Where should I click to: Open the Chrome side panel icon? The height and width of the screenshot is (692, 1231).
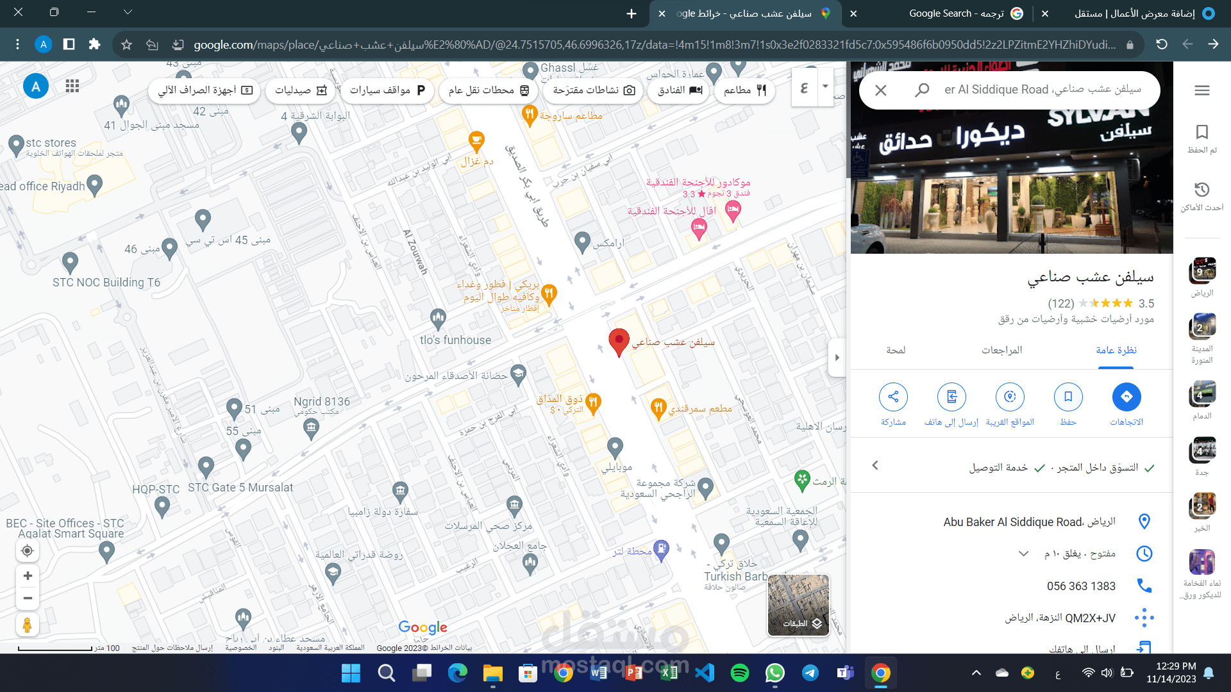pos(69,44)
